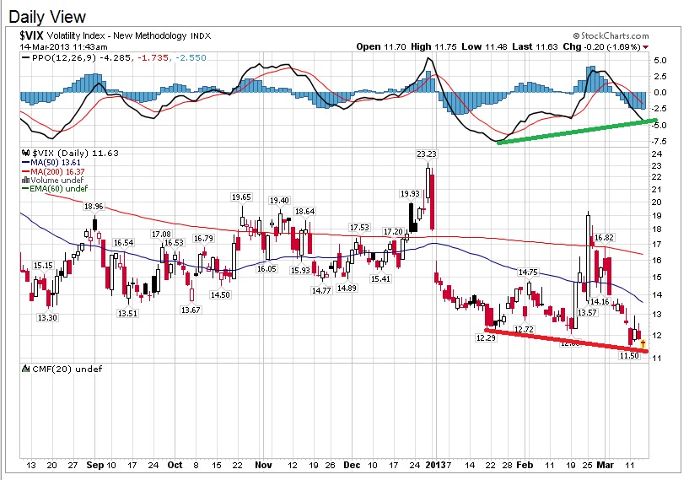Click the 15.15 price label

pyautogui.click(x=43, y=266)
